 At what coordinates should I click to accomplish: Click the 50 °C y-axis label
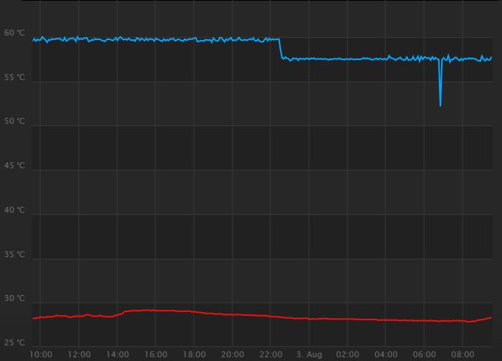pyautogui.click(x=14, y=122)
